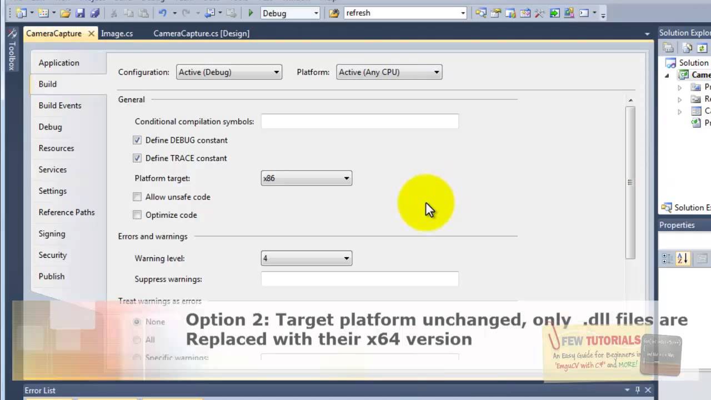
Task: Open the Settings page
Action: click(53, 191)
